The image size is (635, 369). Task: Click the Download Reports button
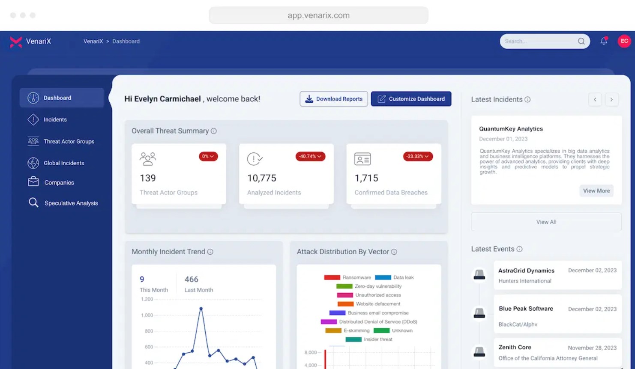click(334, 99)
